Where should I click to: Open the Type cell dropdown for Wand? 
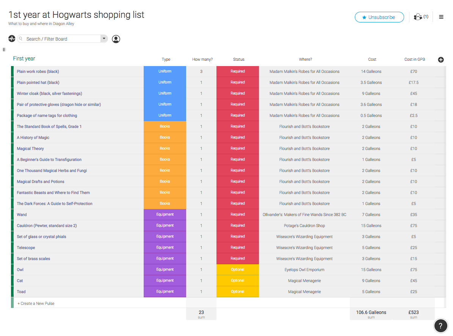pyautogui.click(x=165, y=215)
